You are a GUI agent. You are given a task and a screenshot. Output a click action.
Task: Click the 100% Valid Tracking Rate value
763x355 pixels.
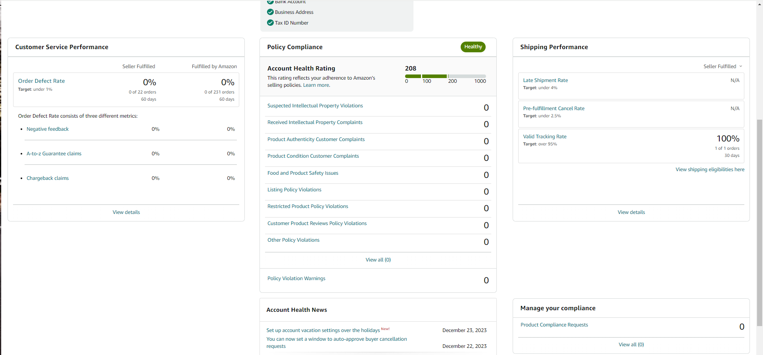coord(728,139)
